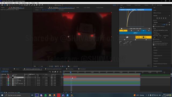Expand the Effects & Presets panel
Screen dimensions: 172x97
157,13
